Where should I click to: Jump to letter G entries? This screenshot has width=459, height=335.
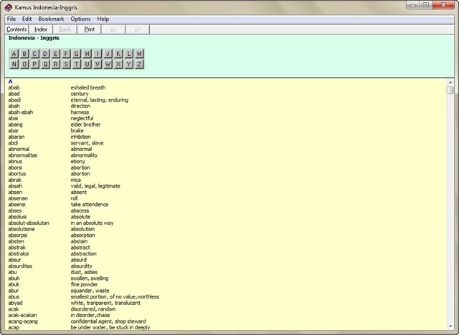[x=77, y=54]
